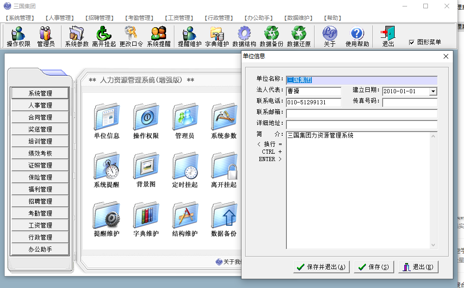
Task: Select 离开挂起 toolbar icon
Action: click(x=104, y=36)
